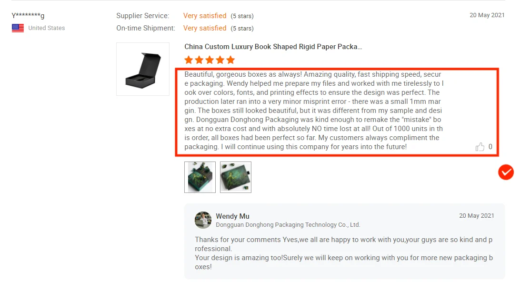Click the United States flag icon
520x283 pixels.
pos(18,28)
